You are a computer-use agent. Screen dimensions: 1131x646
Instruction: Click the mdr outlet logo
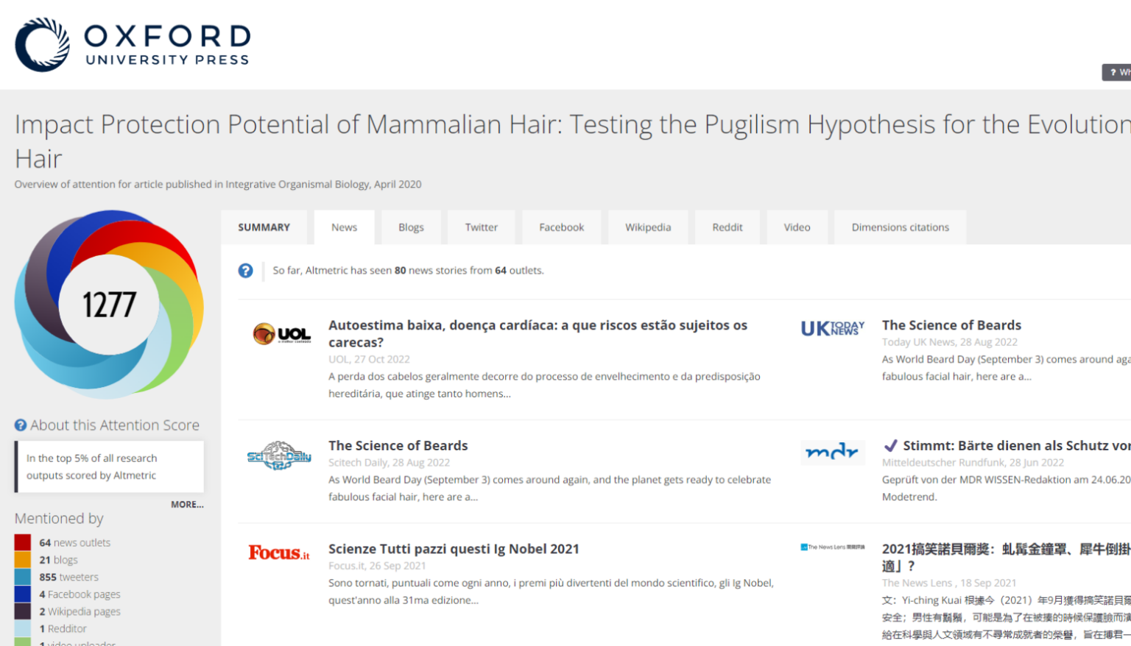click(x=832, y=452)
